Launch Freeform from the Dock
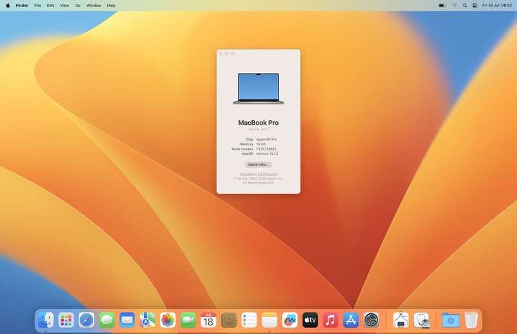Screen dimensions: 517x334 [x=290, y=320]
